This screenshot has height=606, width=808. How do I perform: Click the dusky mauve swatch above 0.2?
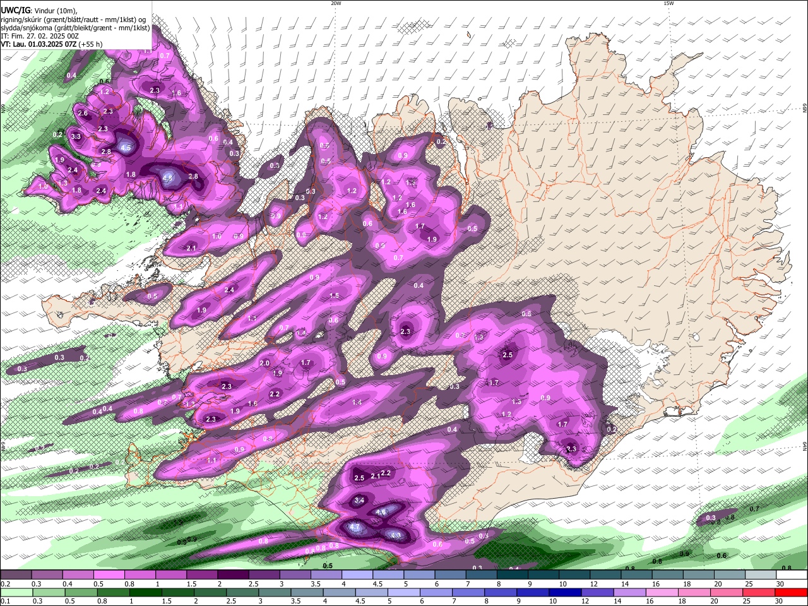click(x=16, y=574)
